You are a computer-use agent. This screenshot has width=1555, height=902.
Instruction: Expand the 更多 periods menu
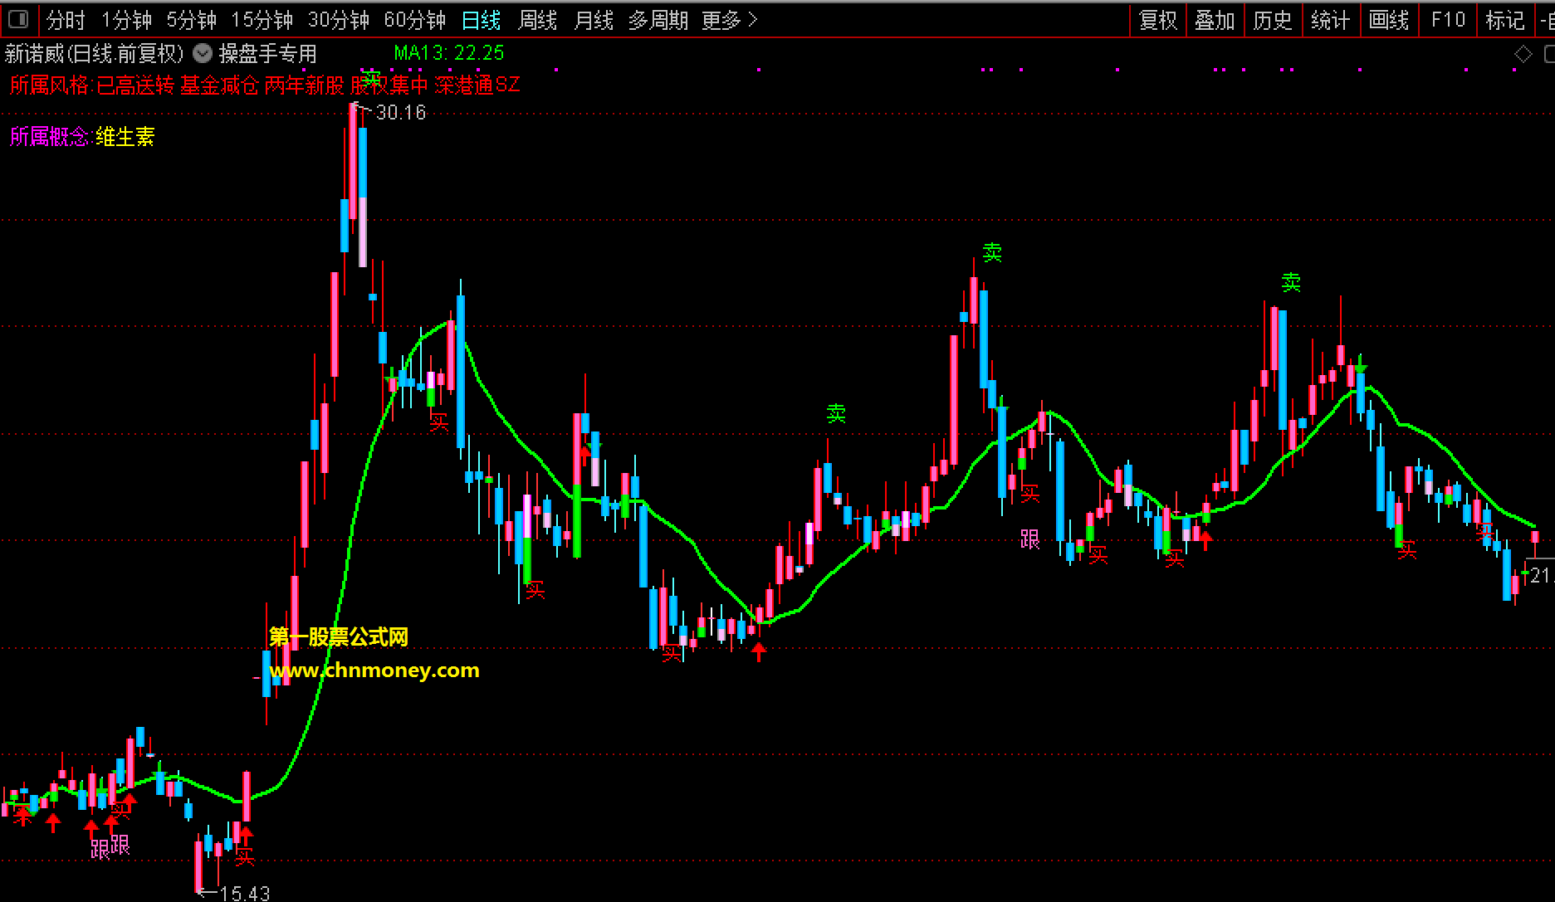729,20
